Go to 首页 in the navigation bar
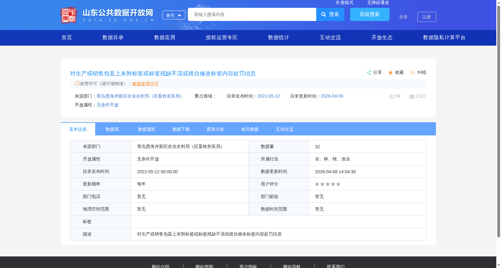The image size is (501, 268). [x=67, y=38]
